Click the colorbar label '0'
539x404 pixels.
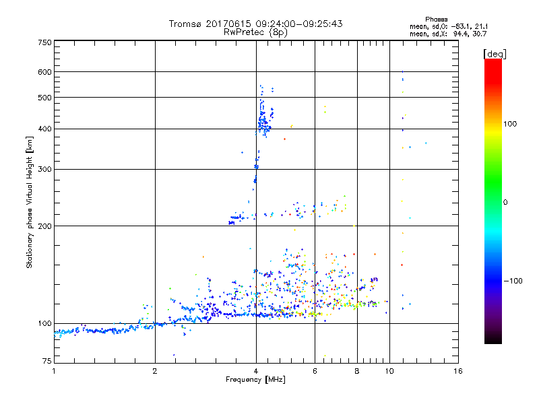tap(505, 202)
